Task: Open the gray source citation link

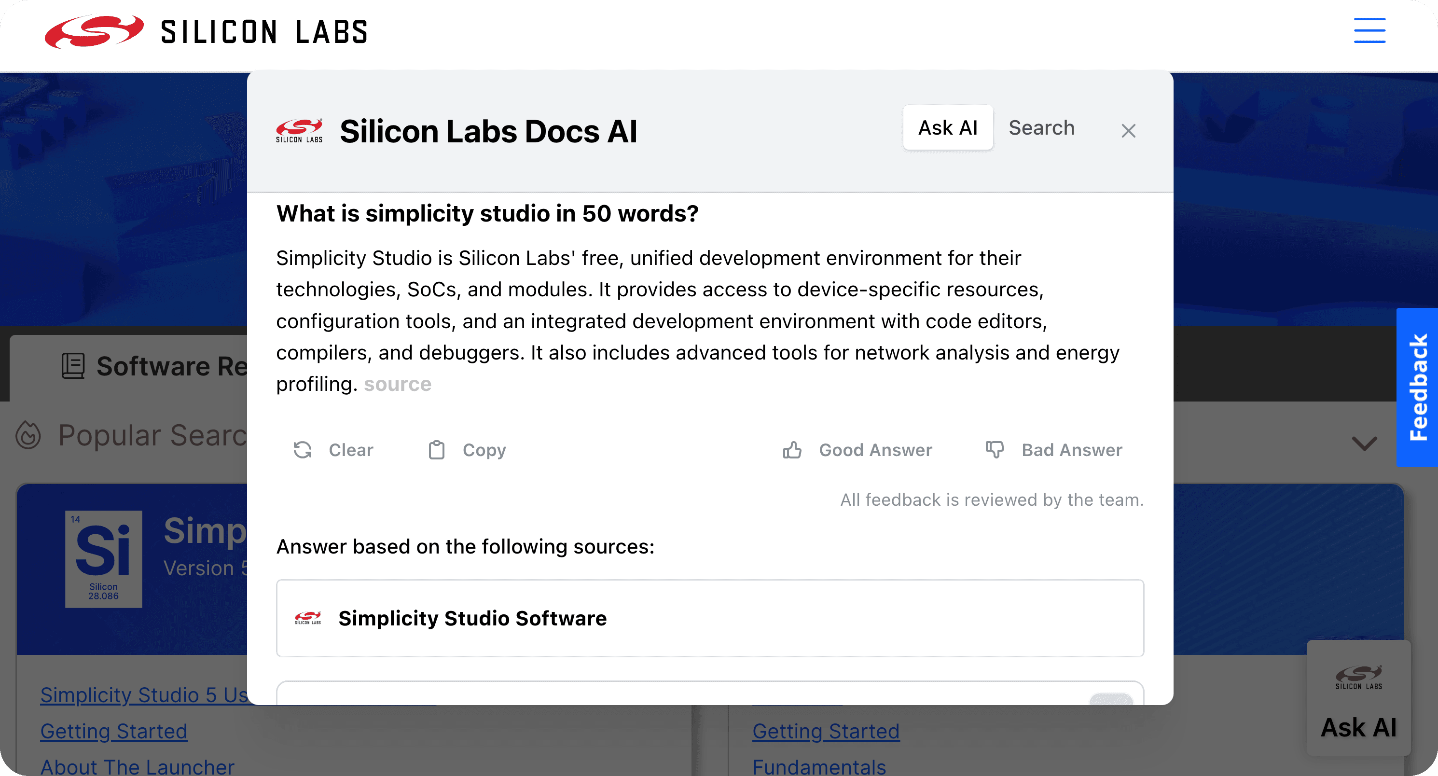Action: point(397,384)
